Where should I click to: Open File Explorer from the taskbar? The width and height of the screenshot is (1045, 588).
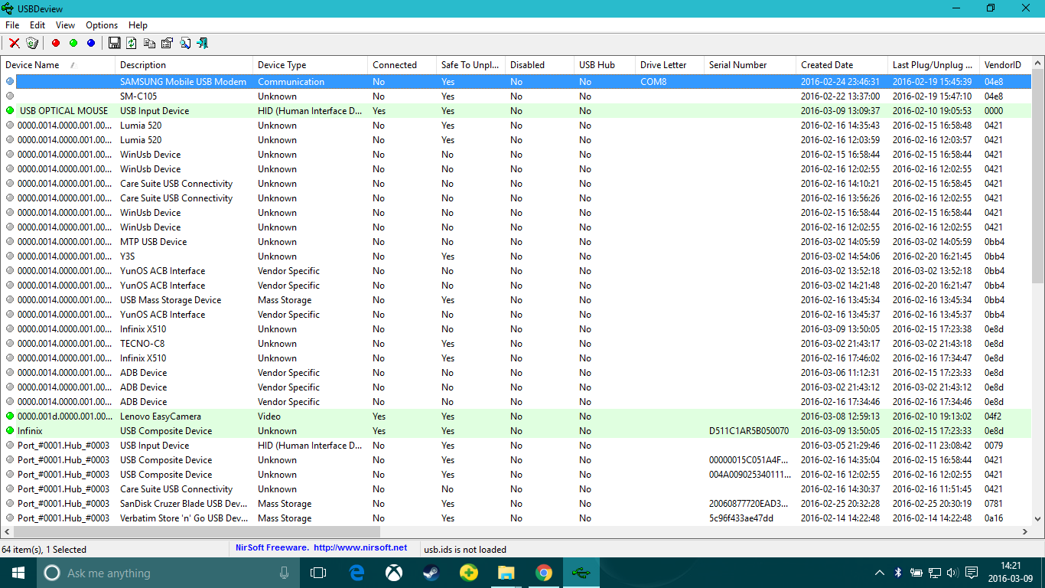coord(506,573)
